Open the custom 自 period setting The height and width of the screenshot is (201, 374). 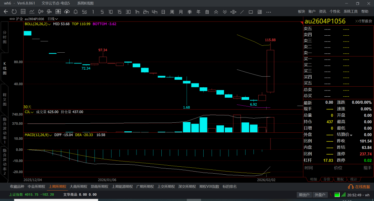[207, 12]
